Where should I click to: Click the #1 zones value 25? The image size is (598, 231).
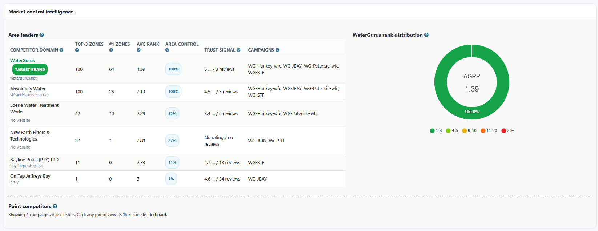(x=112, y=92)
